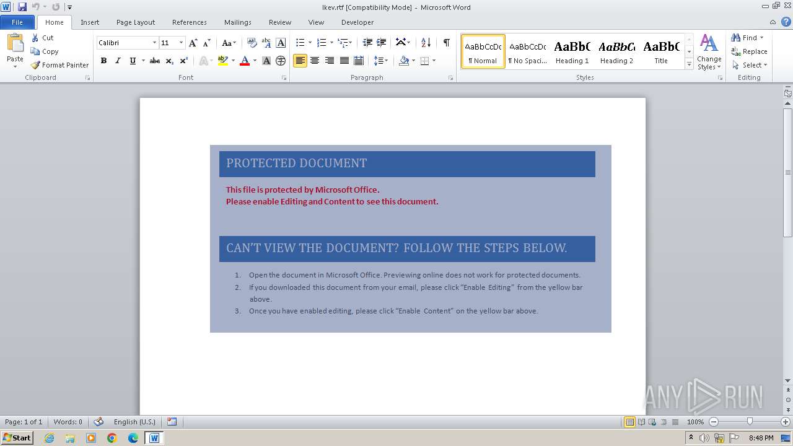Open the Font dialog launcher

tap(284, 78)
